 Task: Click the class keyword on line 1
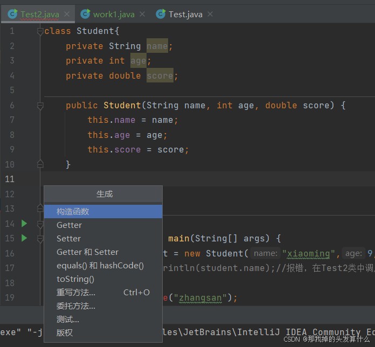pos(58,31)
